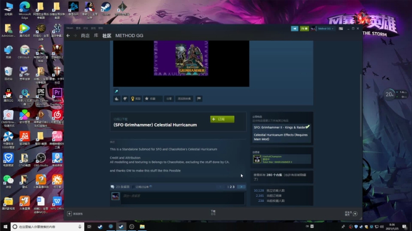Open the Adobe Premiere desktop shortcut
This screenshot has width=412, height=231.
(57, 97)
